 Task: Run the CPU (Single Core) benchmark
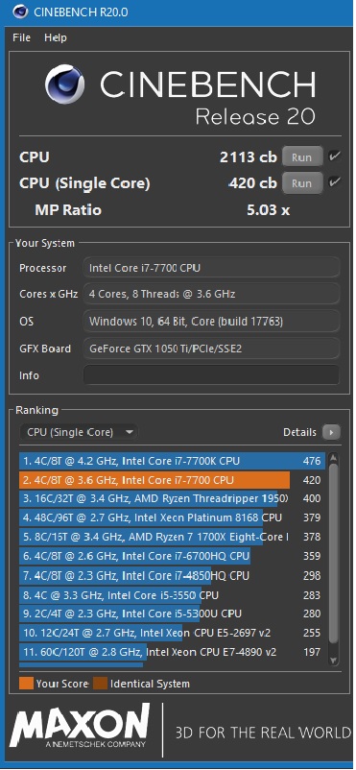point(302,183)
